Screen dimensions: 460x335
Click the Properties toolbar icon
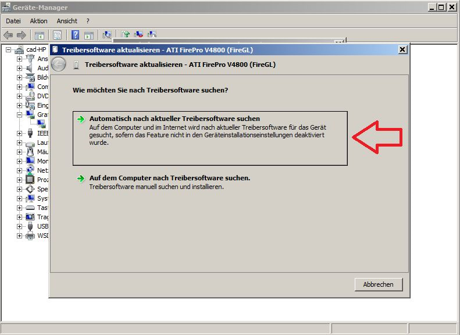pyautogui.click(x=57, y=35)
